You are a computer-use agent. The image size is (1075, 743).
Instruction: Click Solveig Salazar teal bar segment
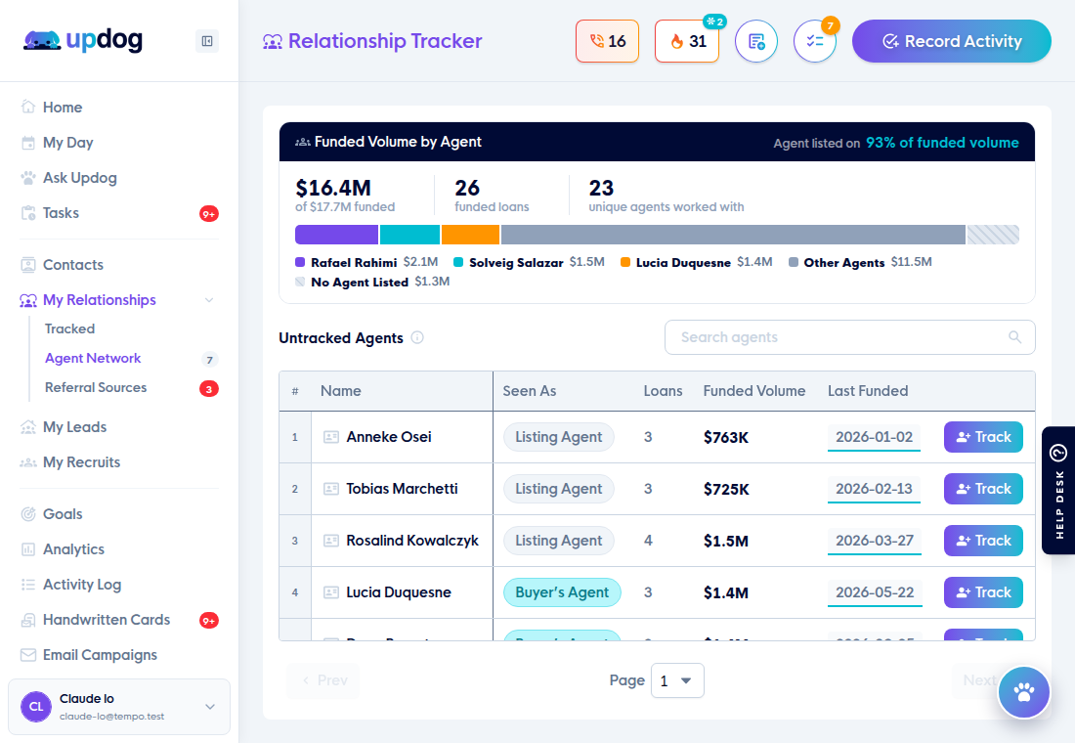click(410, 235)
